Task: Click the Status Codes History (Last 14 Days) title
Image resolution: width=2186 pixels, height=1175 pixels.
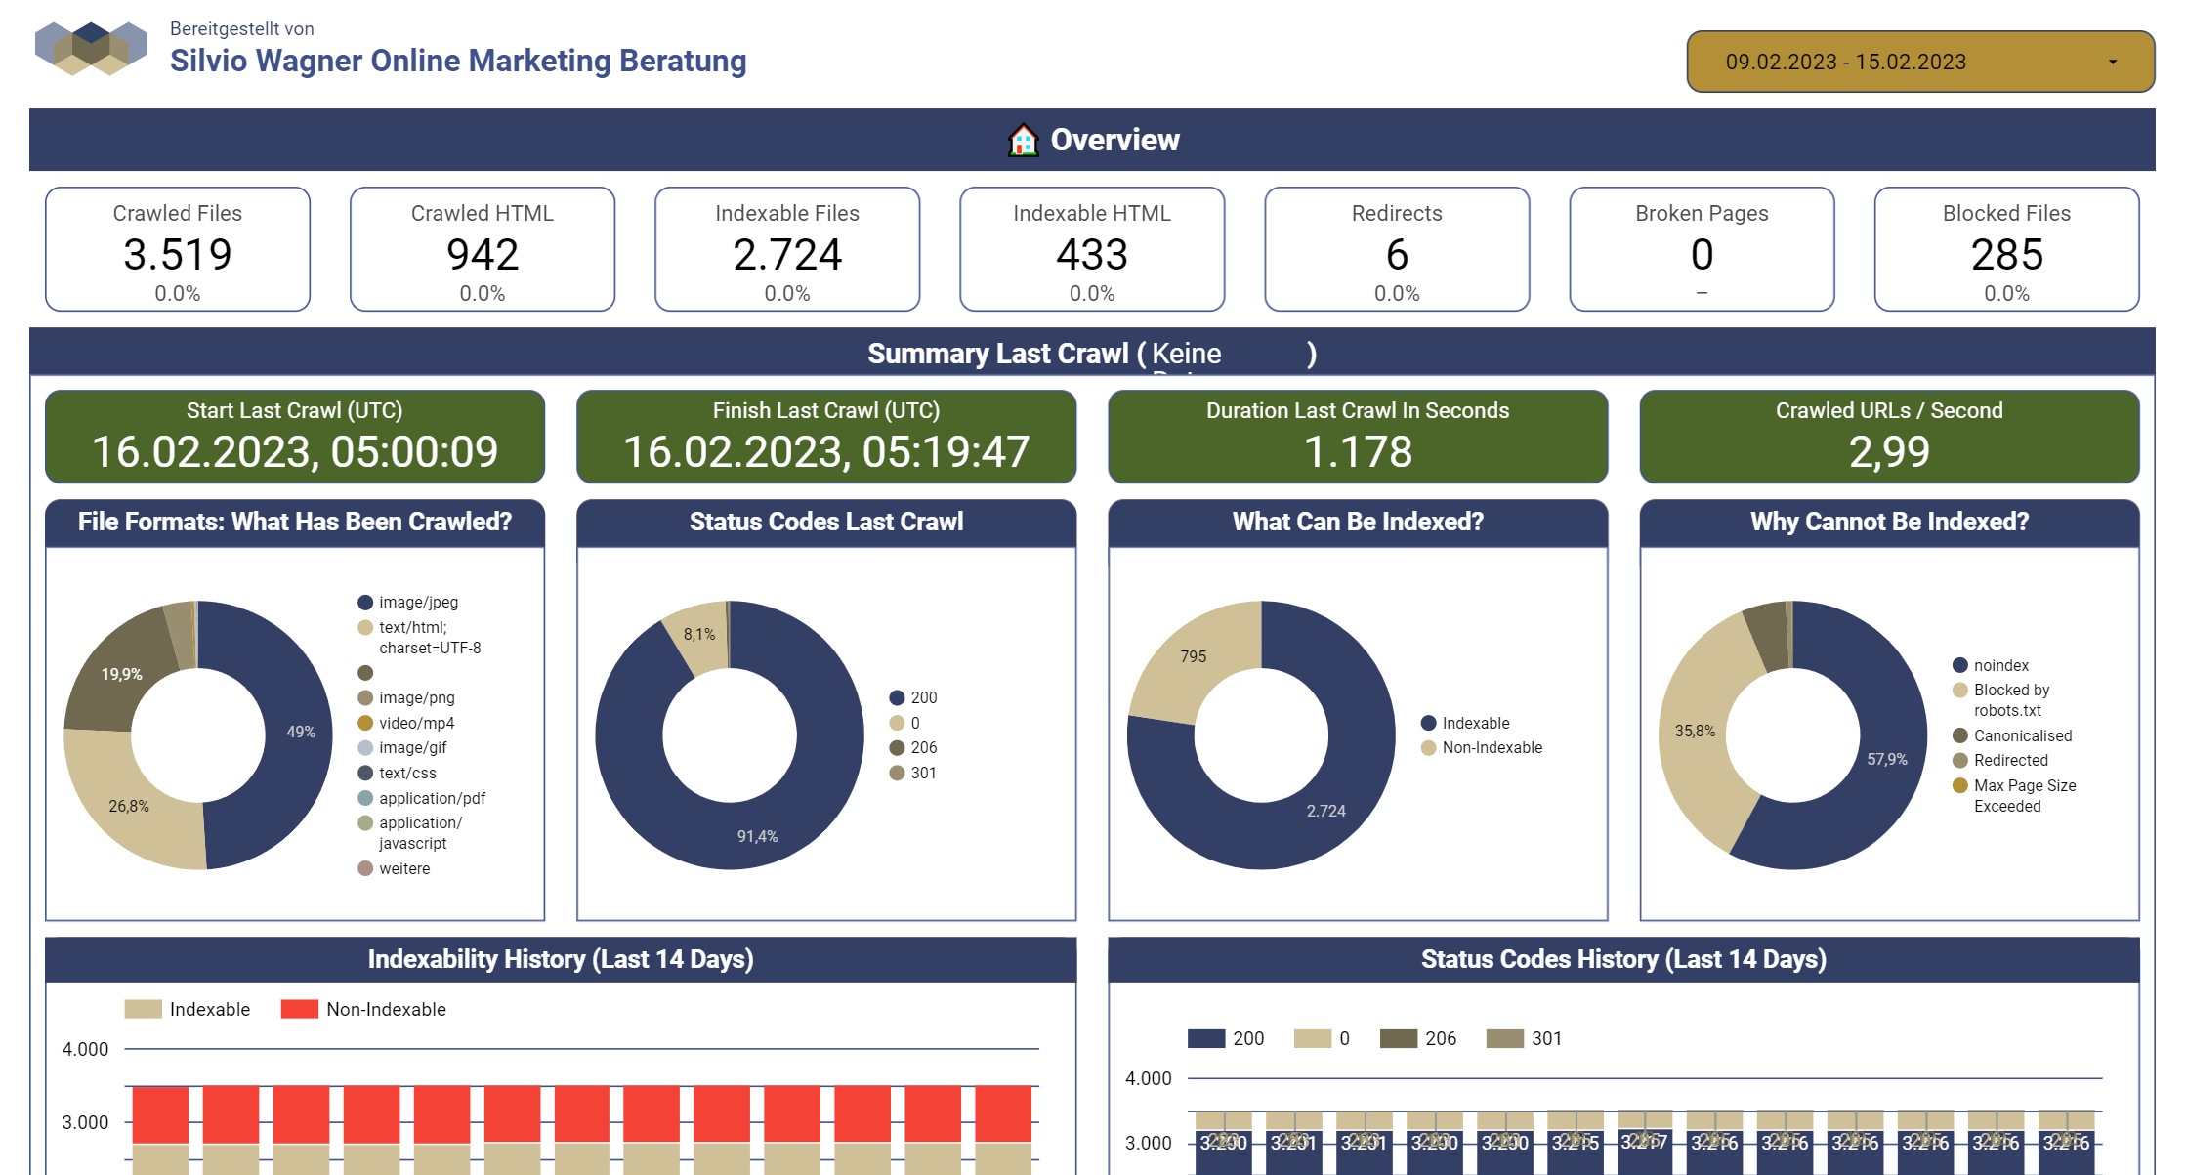Action: tap(1623, 959)
